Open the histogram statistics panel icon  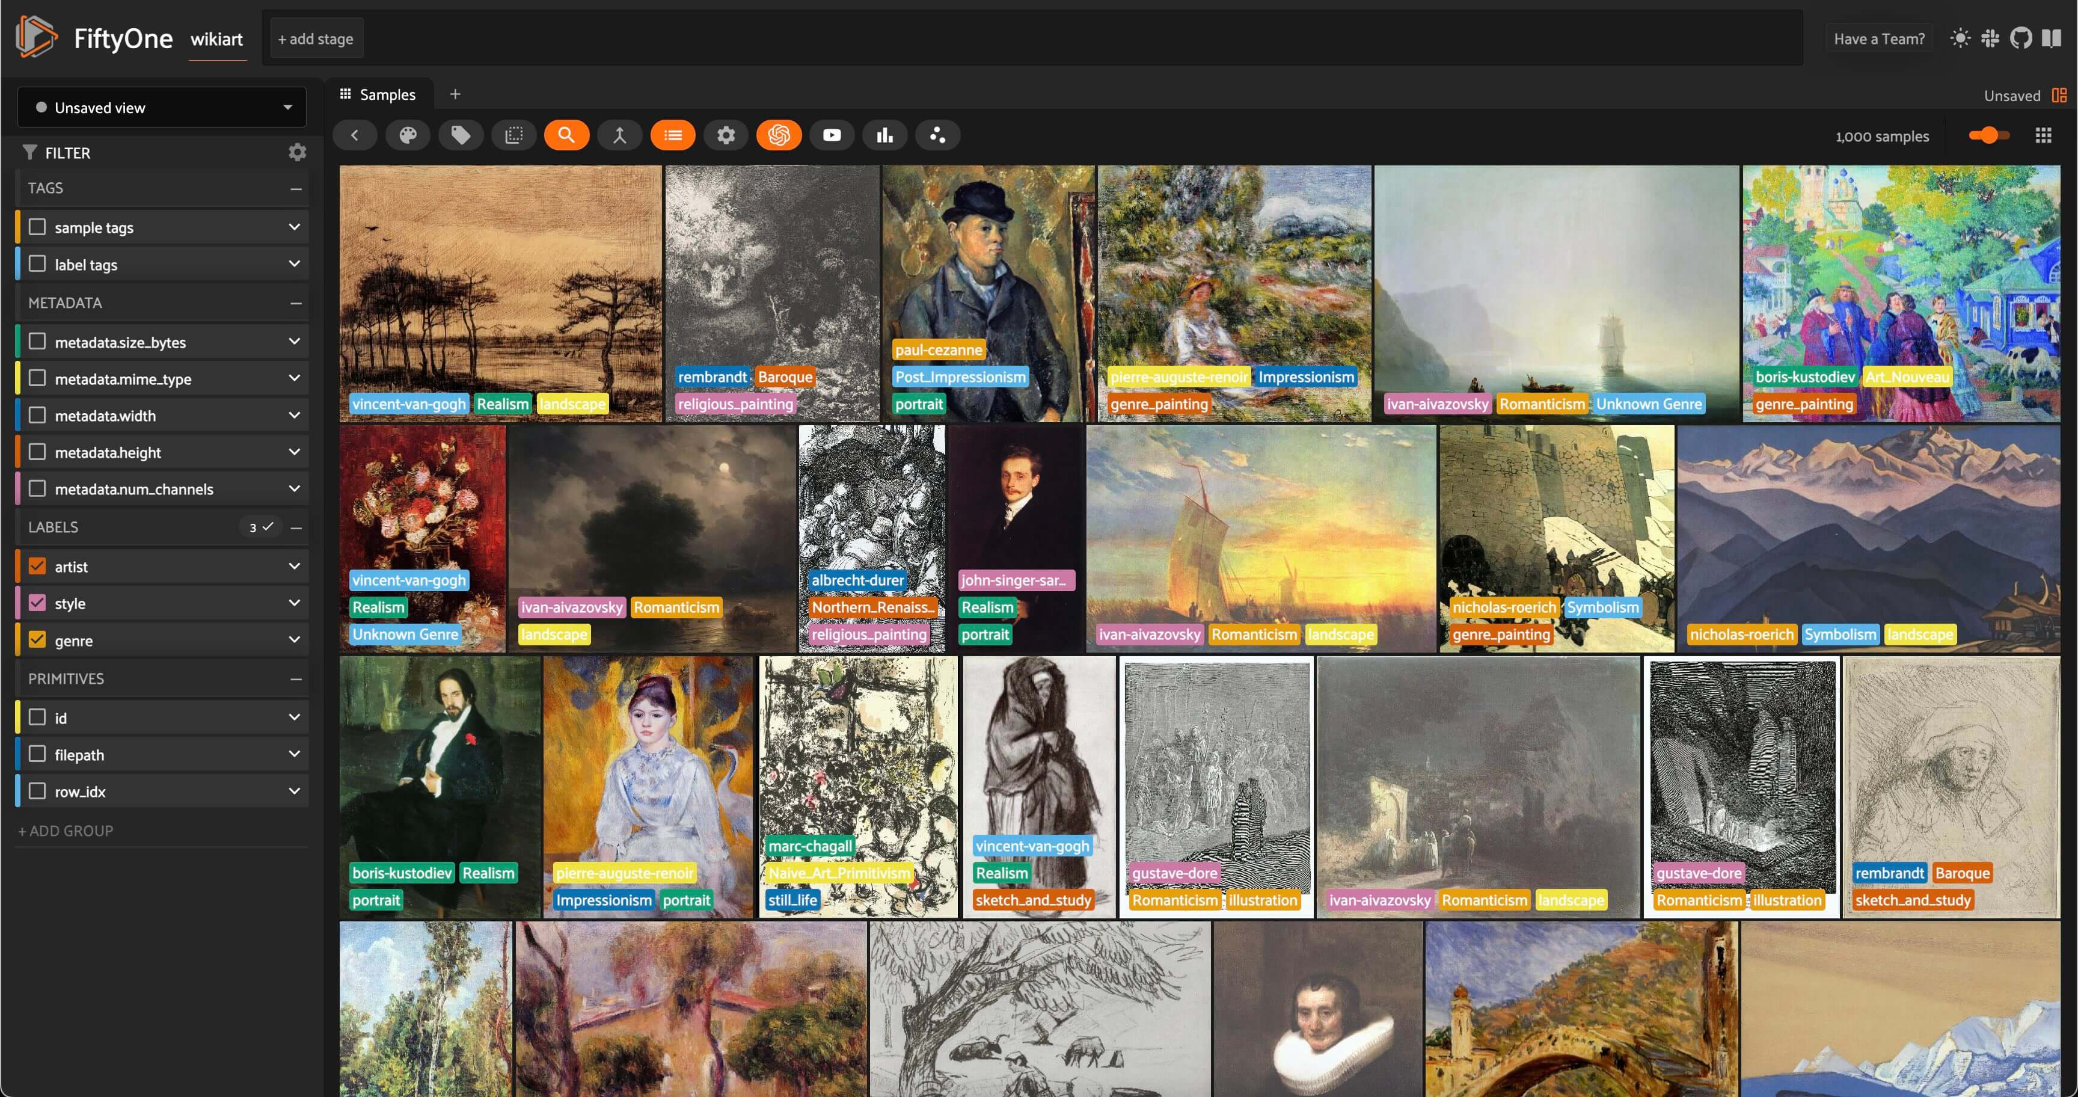tap(885, 135)
